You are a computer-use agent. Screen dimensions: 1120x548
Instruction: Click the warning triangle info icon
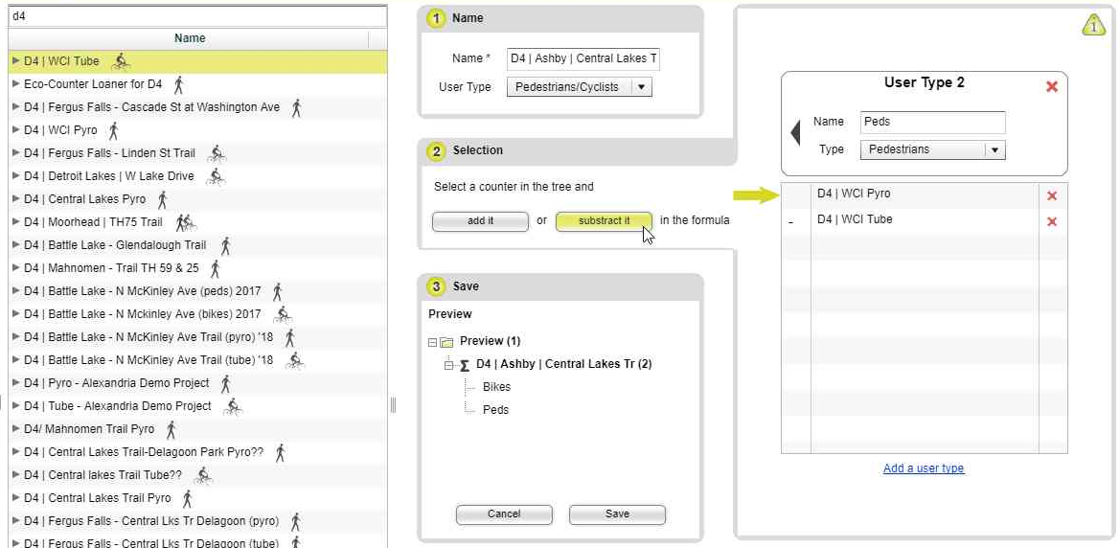coord(1093,26)
